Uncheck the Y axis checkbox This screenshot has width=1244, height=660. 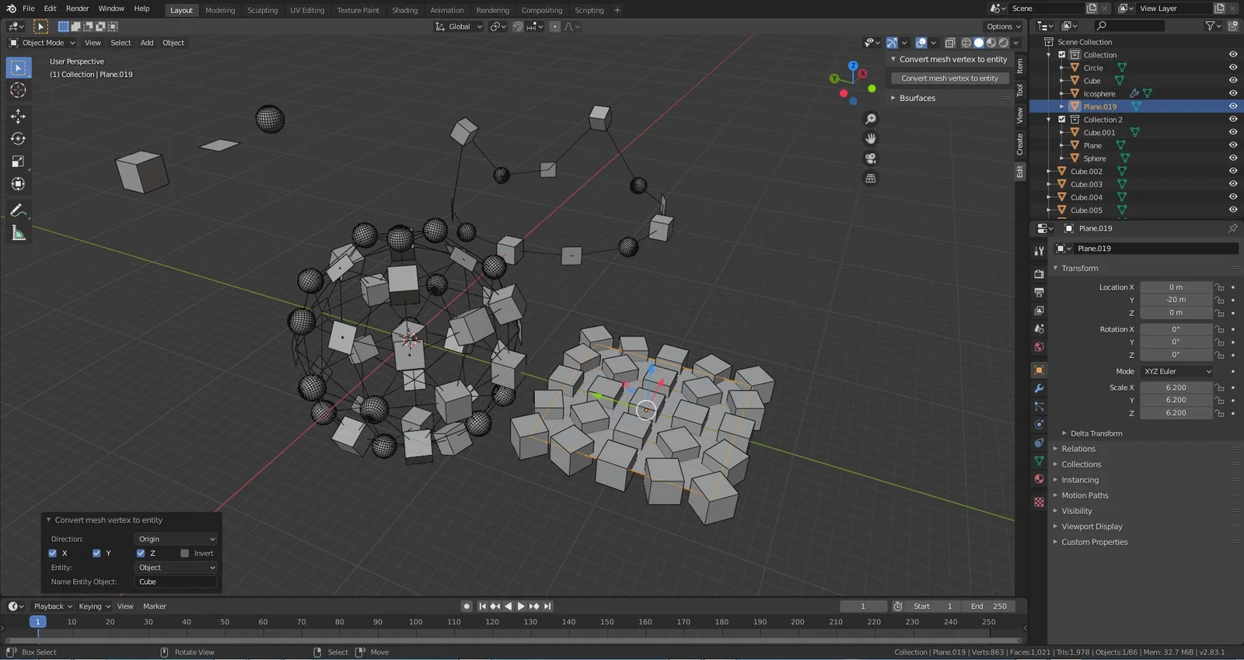tap(96, 554)
